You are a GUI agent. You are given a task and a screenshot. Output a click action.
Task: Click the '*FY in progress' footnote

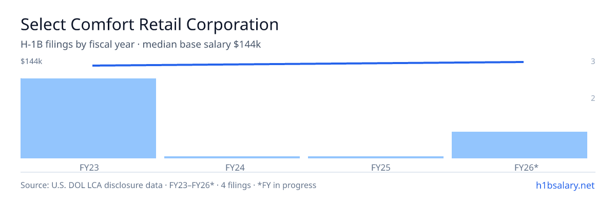click(x=286, y=185)
